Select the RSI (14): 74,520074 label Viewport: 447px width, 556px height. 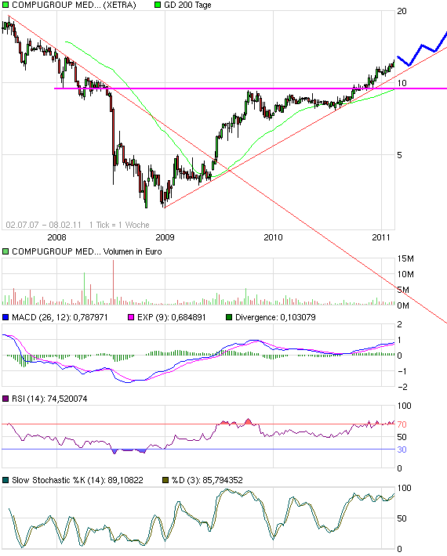[x=49, y=399]
